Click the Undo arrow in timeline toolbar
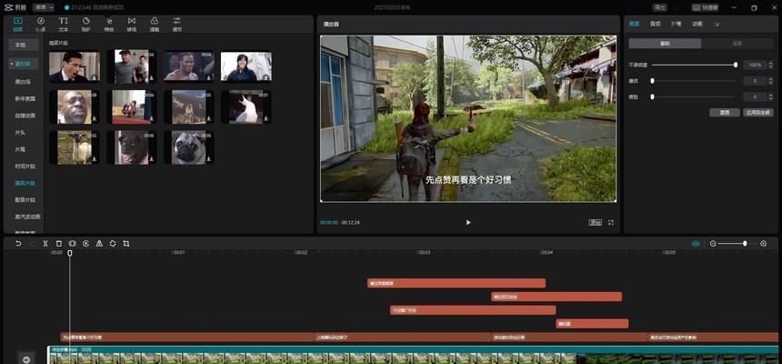Viewport: 782px width, 364px height. pyautogui.click(x=18, y=243)
